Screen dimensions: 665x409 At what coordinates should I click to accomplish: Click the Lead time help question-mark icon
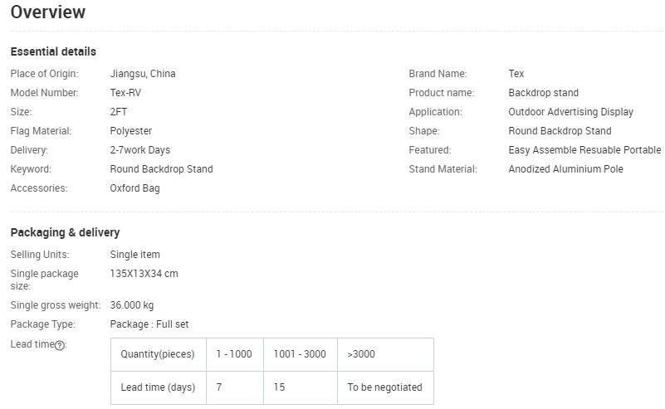[x=60, y=345]
